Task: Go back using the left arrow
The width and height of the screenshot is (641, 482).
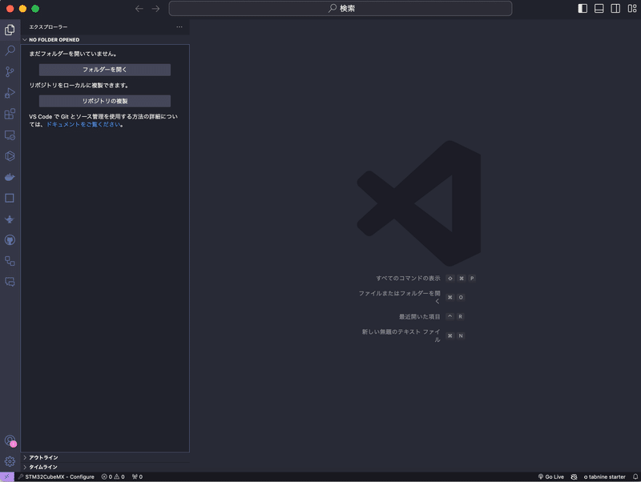Action: pyautogui.click(x=139, y=9)
